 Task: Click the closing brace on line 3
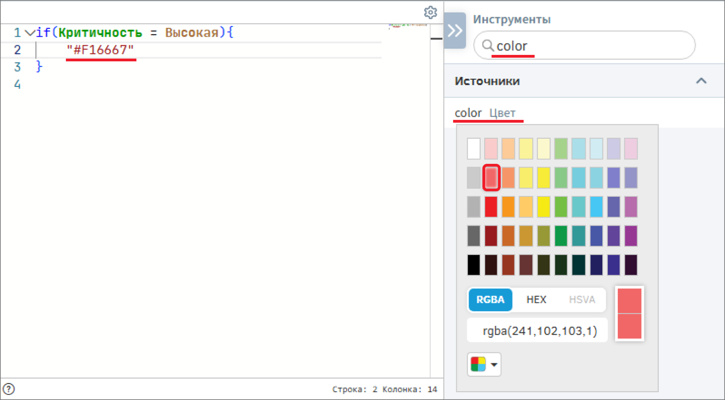tap(39, 67)
